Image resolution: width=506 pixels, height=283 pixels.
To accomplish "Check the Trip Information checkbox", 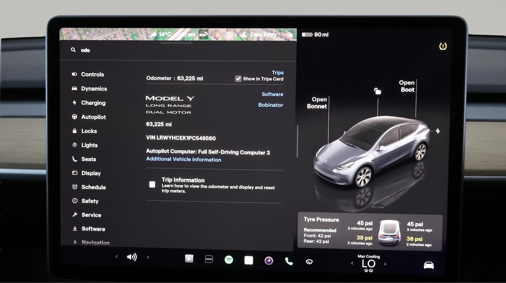I will (x=152, y=184).
